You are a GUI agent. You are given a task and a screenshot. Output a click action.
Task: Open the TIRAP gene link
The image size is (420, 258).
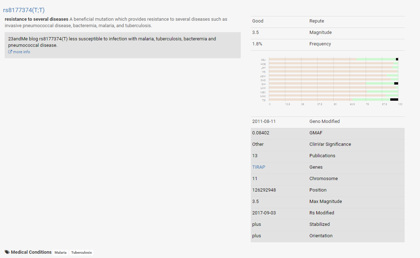(x=259, y=167)
